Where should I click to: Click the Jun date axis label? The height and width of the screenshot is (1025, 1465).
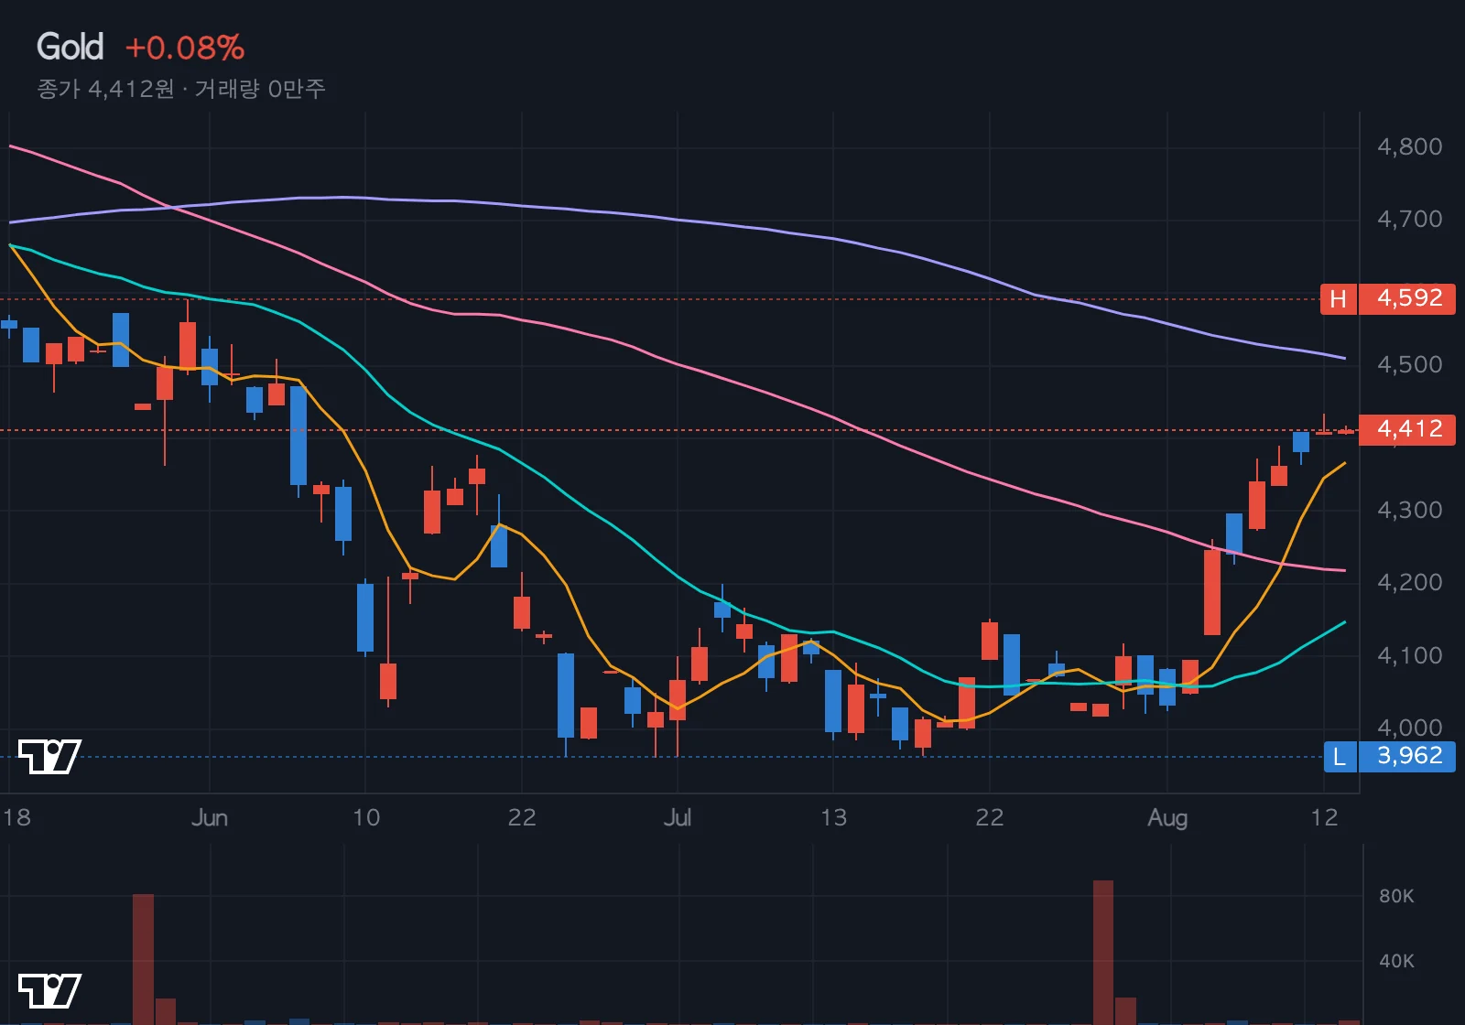[210, 817]
